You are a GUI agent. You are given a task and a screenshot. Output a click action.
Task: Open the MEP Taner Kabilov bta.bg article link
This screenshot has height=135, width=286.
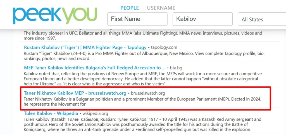coord(95,68)
